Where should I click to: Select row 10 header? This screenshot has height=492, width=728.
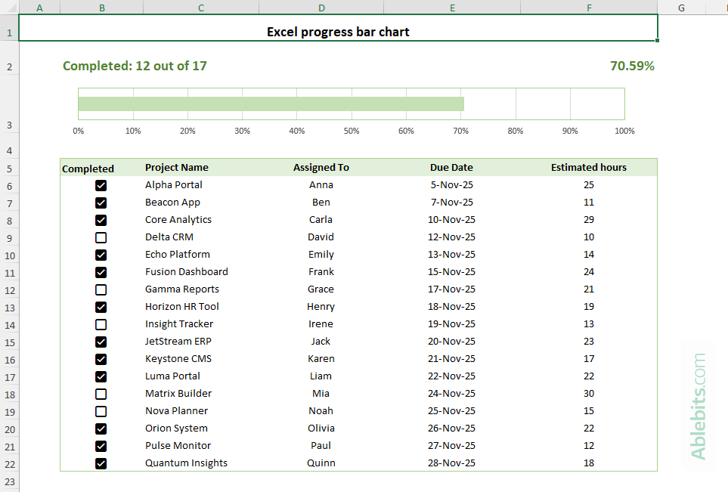click(x=10, y=255)
